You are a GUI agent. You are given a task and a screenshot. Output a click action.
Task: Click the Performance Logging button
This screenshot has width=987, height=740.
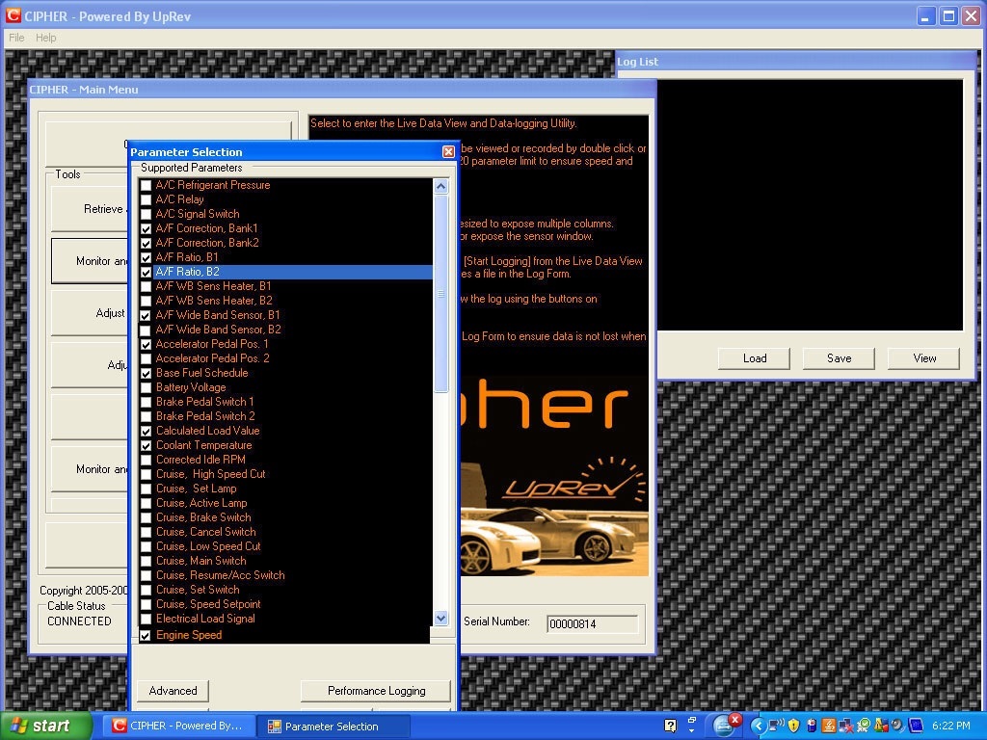(x=376, y=691)
